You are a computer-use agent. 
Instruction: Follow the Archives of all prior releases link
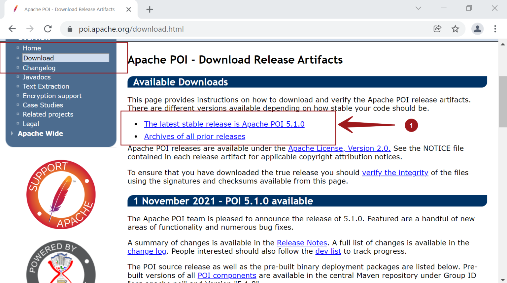(x=194, y=136)
